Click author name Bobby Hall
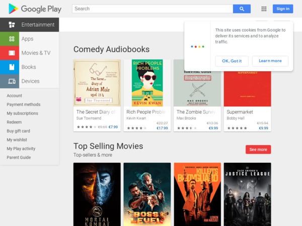The width and height of the screenshot is (302, 226). pyautogui.click(x=236, y=118)
